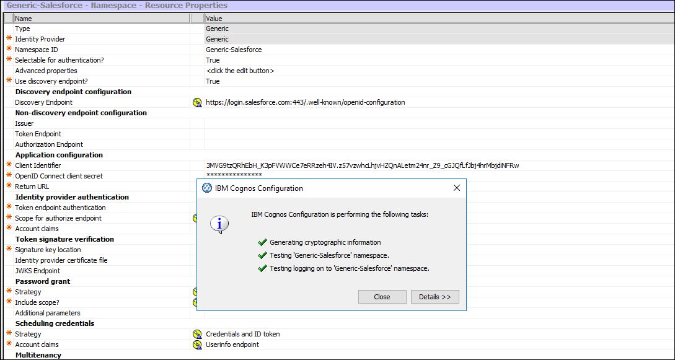Click the Application configuration section heading
675x360 pixels.
click(59, 155)
